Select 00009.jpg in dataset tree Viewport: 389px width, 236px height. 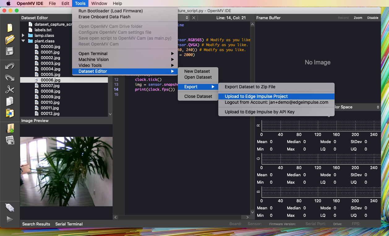point(50,97)
